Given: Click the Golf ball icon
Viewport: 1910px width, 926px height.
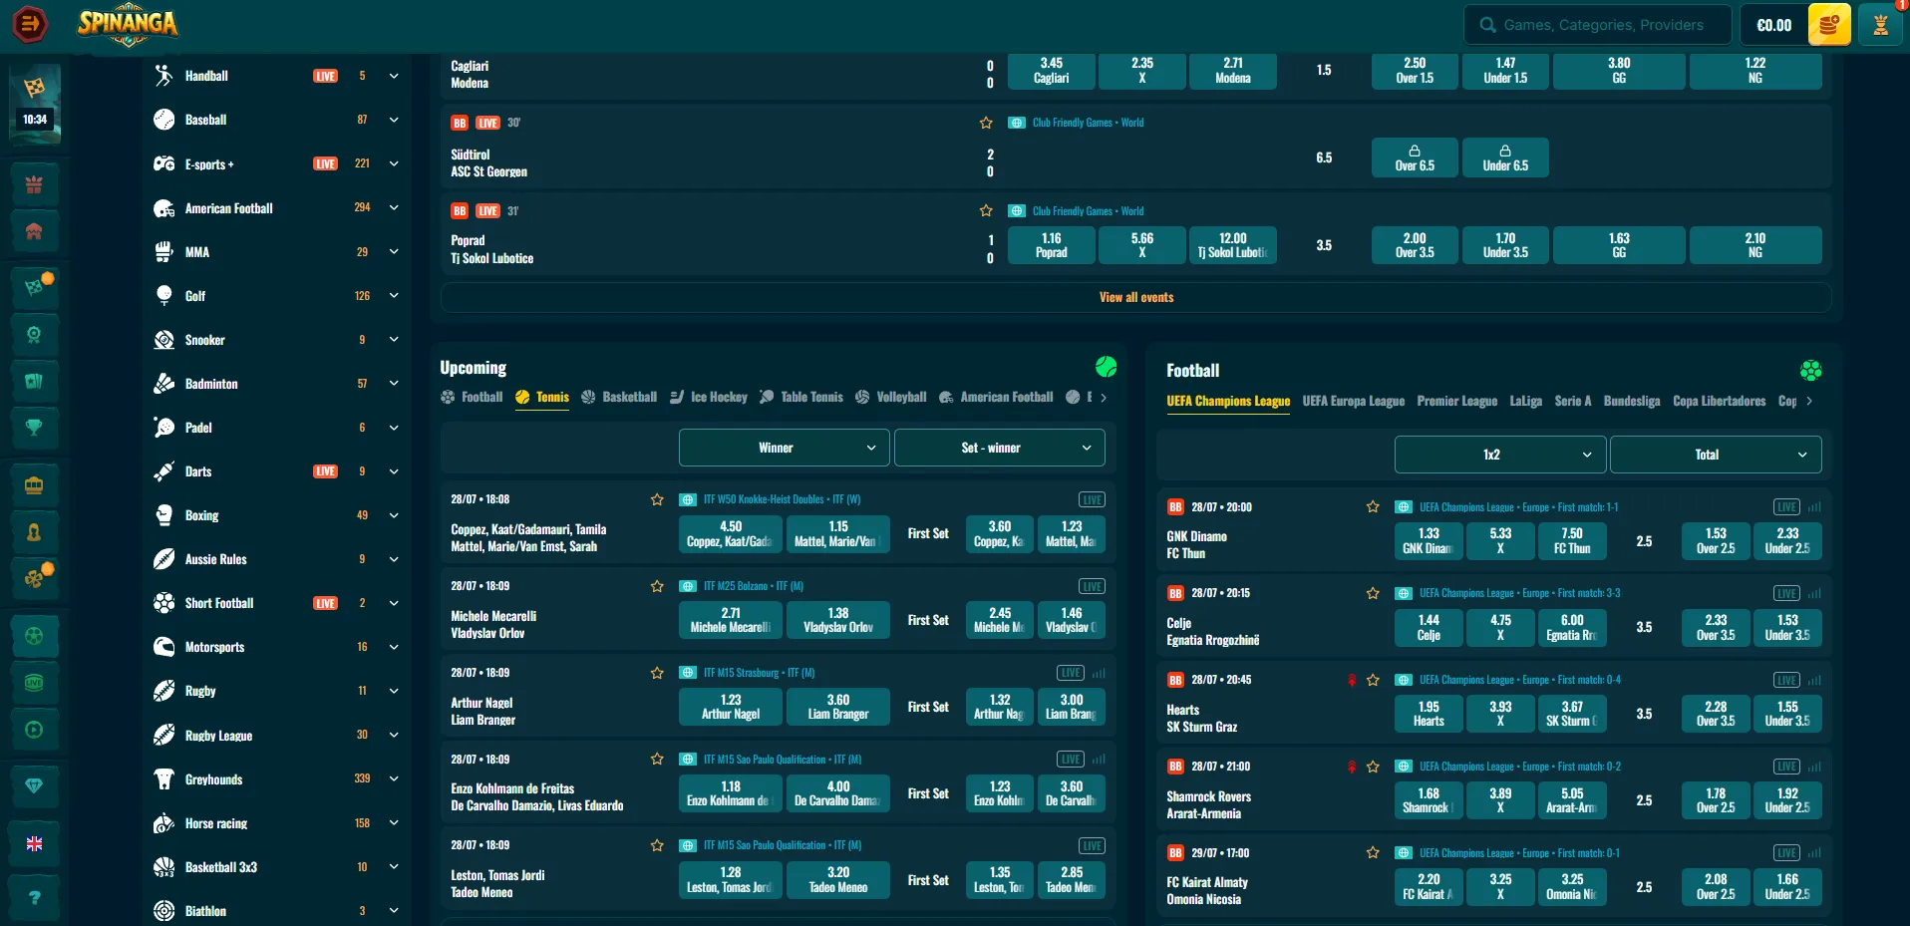Looking at the screenshot, I should 164,296.
